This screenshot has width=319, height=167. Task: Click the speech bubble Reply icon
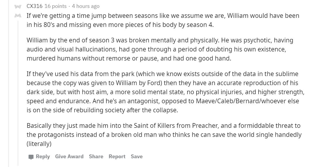tap(31, 157)
